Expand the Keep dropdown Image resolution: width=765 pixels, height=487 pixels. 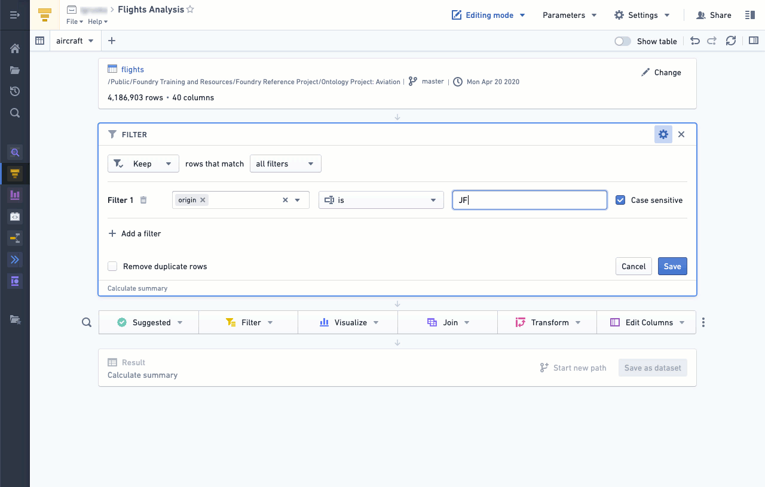pos(143,164)
